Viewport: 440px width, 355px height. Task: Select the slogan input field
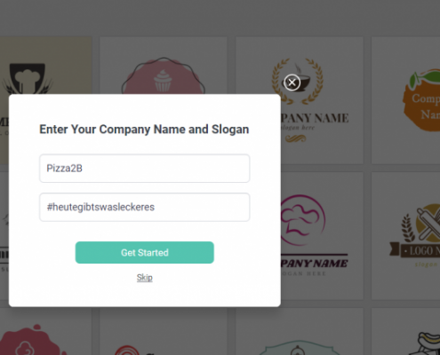[145, 207]
